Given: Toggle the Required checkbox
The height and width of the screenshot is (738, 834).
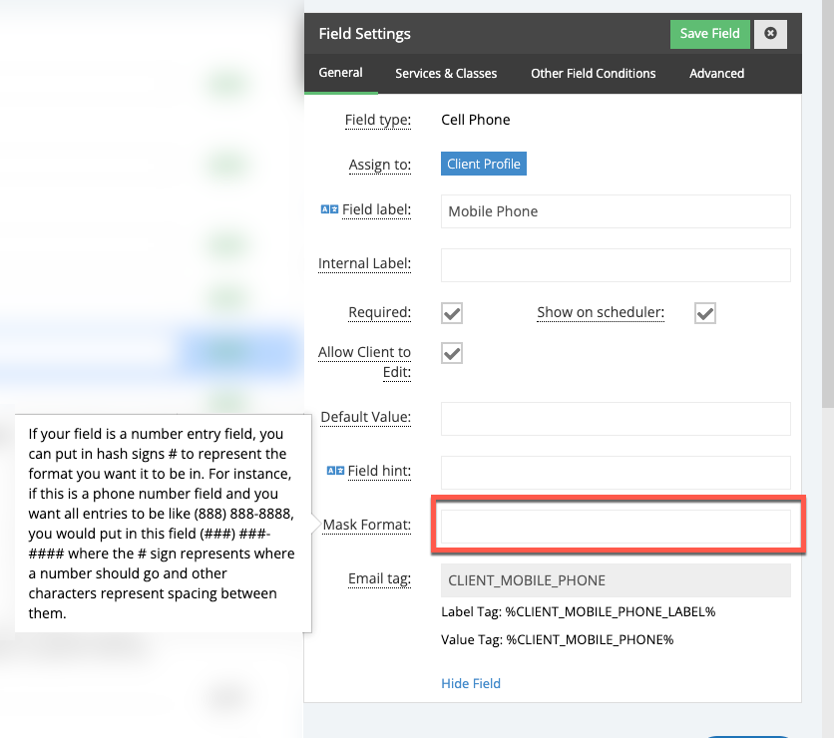Looking at the screenshot, I should click(452, 313).
